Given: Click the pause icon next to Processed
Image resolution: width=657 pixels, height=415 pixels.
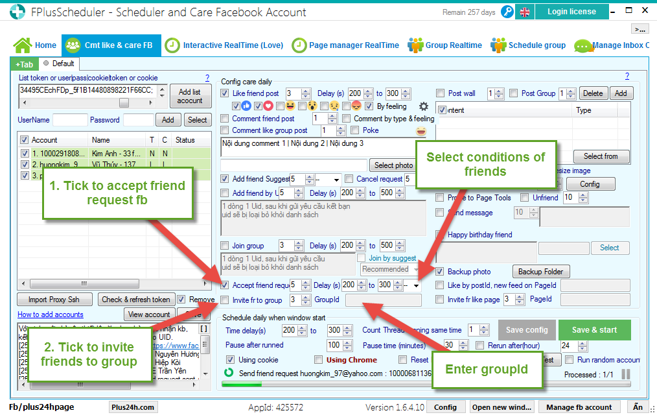Looking at the screenshot, I should point(626,374).
